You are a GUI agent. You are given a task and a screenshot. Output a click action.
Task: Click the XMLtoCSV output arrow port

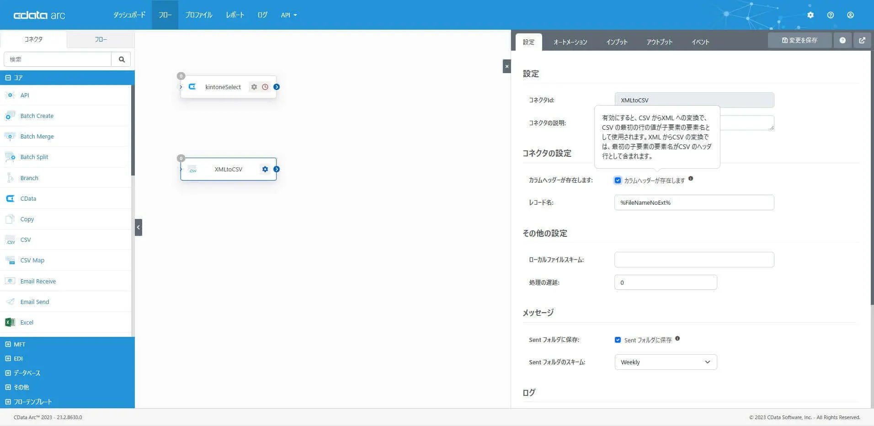(x=277, y=169)
